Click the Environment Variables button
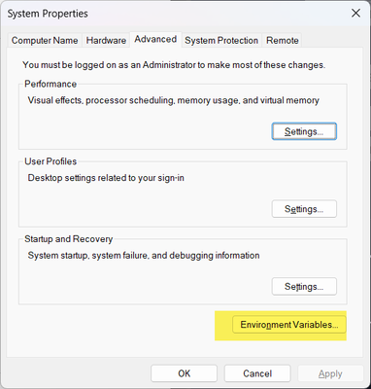This screenshot has height=389, width=371. pyautogui.click(x=289, y=325)
